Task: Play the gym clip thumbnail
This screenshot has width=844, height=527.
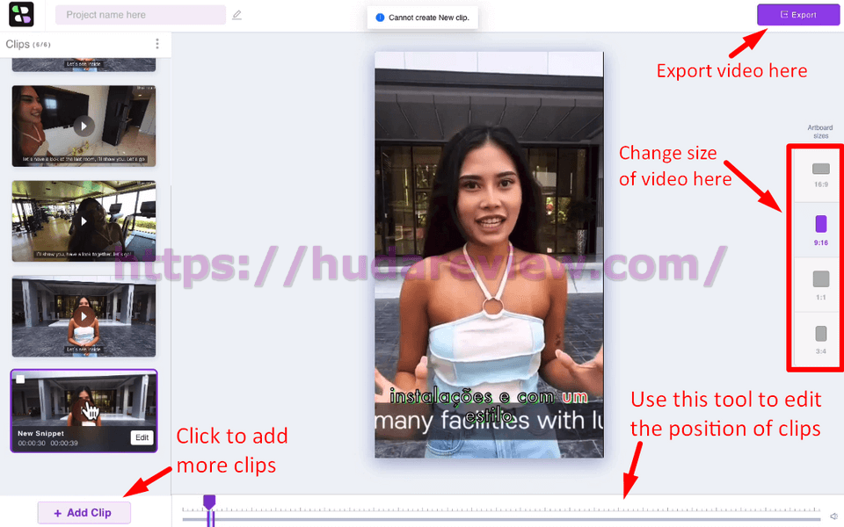Action: click(x=84, y=221)
